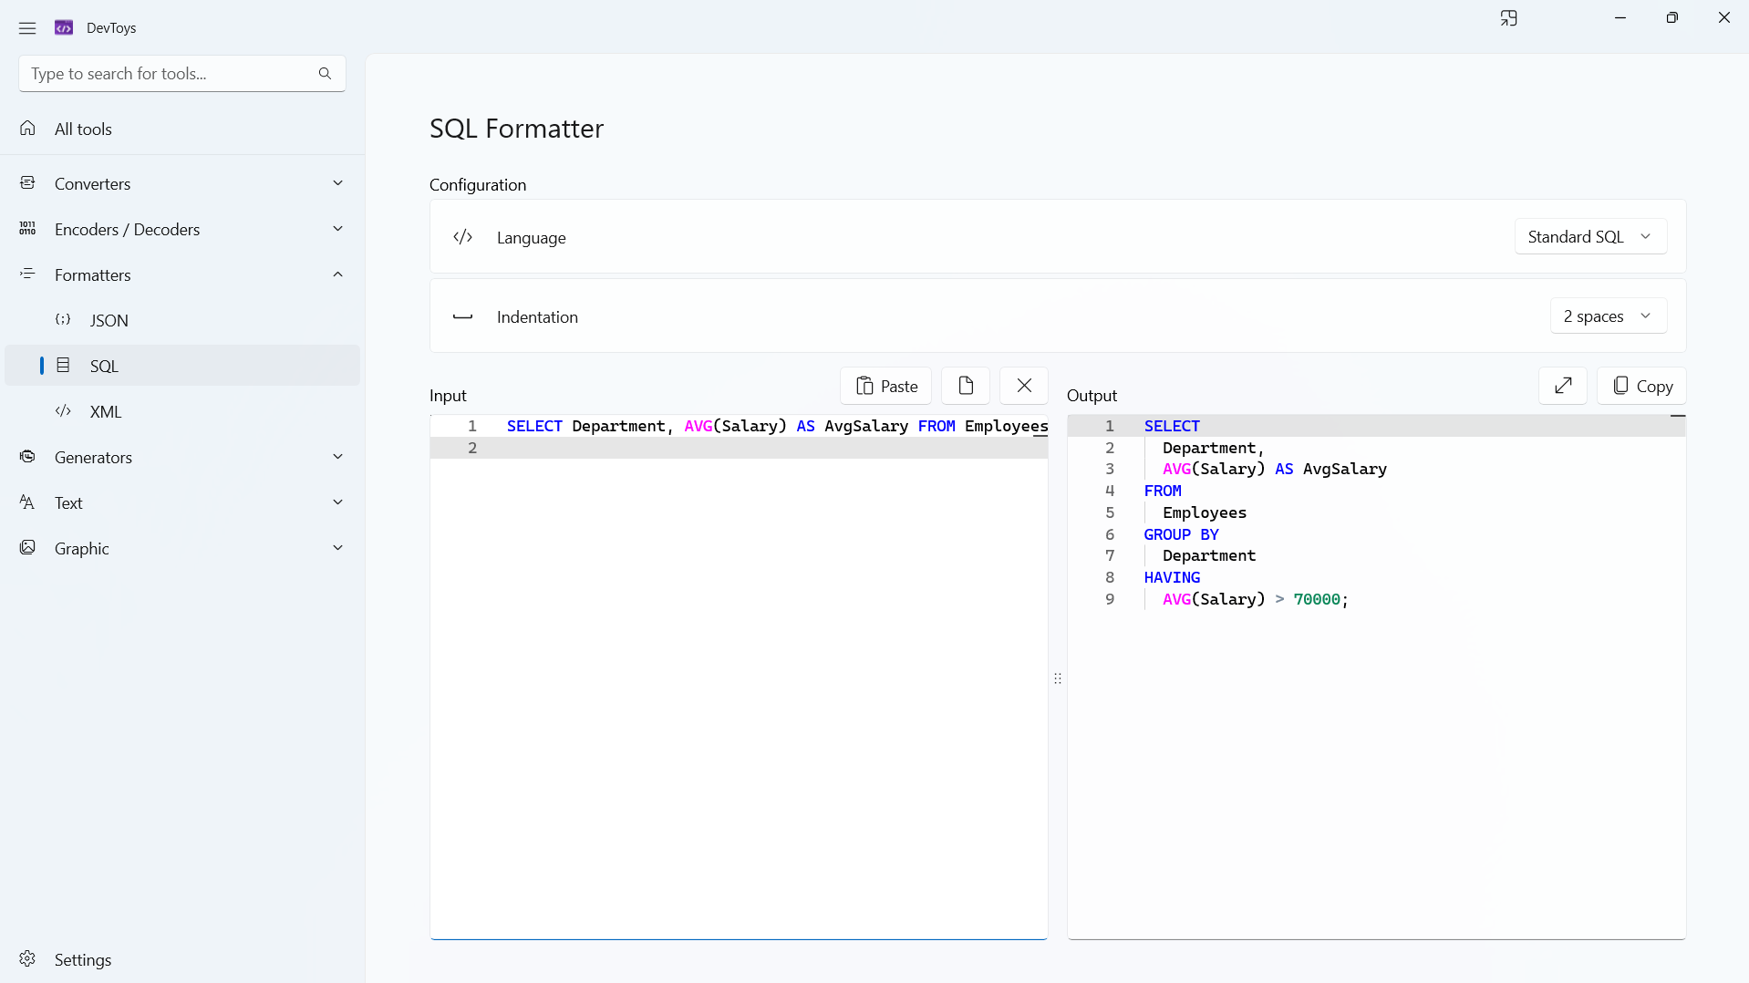
Task: Click output line 'GROUP BY'
Action: pos(1181,534)
